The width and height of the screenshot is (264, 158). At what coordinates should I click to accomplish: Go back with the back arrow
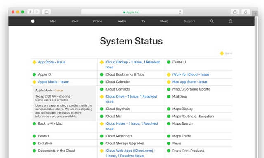pos(30,12)
